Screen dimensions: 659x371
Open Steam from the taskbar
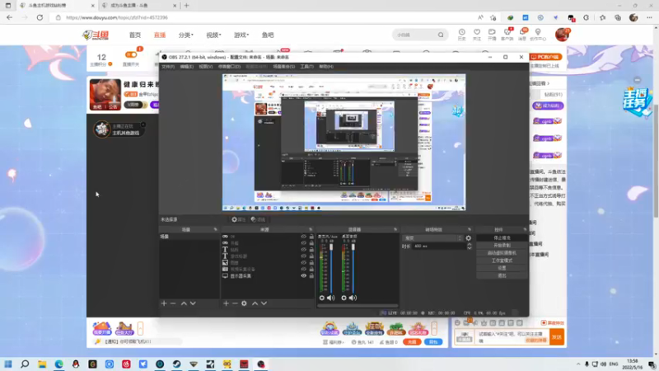[176, 364]
